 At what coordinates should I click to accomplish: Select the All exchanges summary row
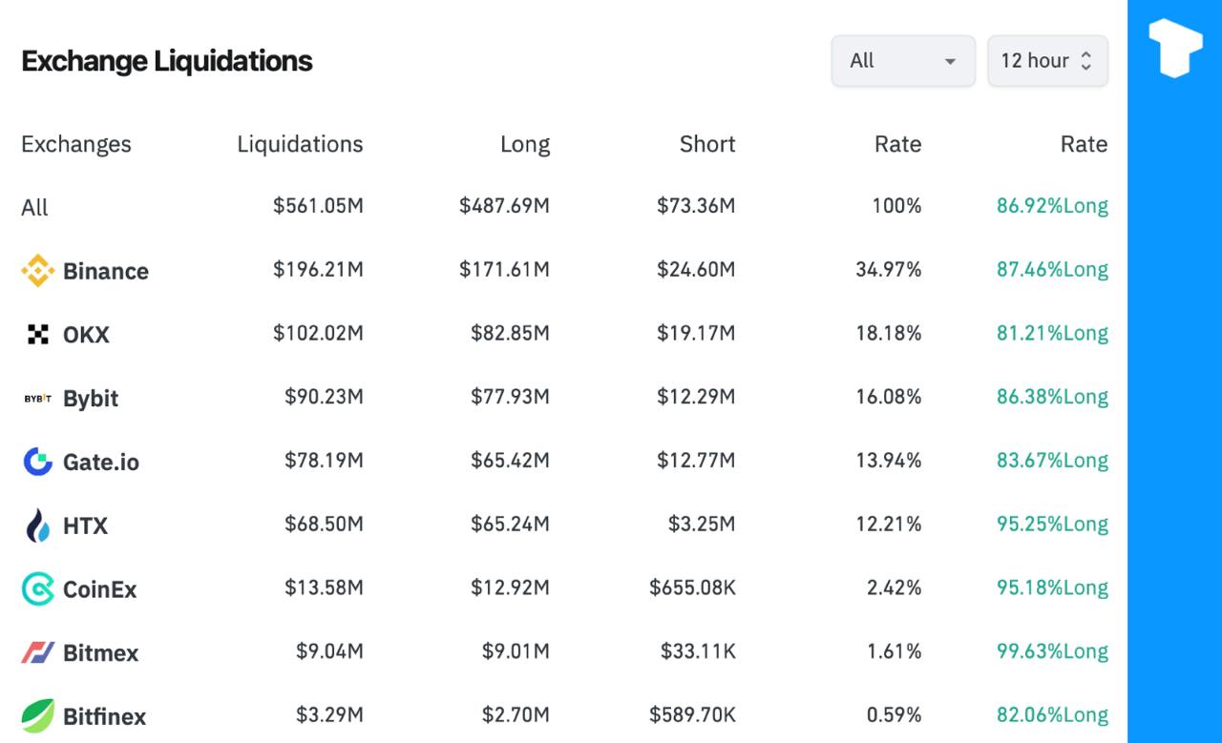pos(34,207)
